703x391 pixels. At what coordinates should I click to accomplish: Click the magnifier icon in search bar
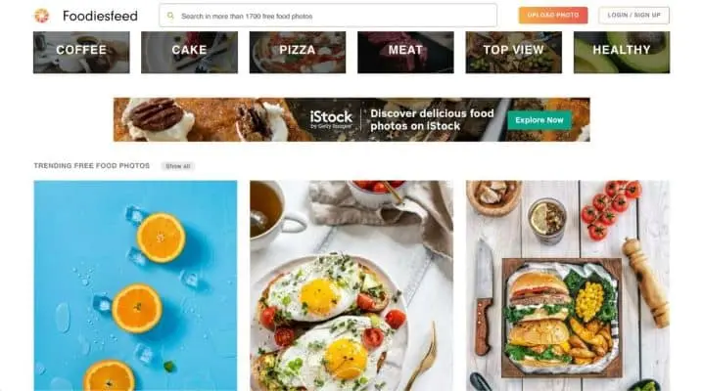(x=170, y=16)
